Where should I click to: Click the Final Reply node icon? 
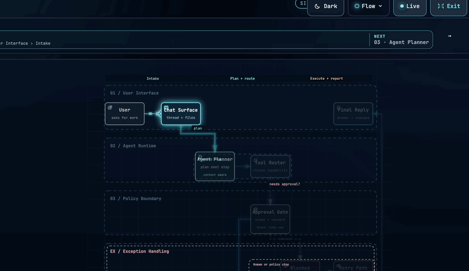coord(338,107)
